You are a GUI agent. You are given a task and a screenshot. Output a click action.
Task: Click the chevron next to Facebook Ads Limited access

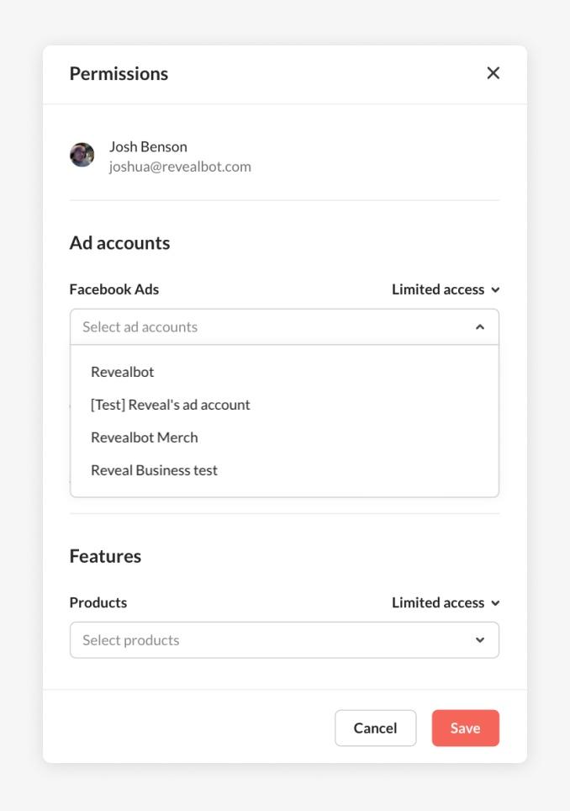pos(495,289)
